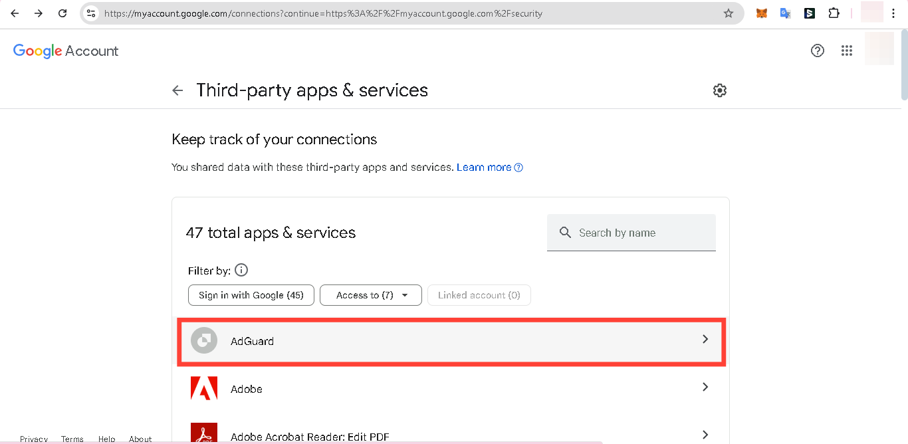Open the Extensions puzzle piece menu
The width and height of the screenshot is (908, 444).
click(x=834, y=13)
